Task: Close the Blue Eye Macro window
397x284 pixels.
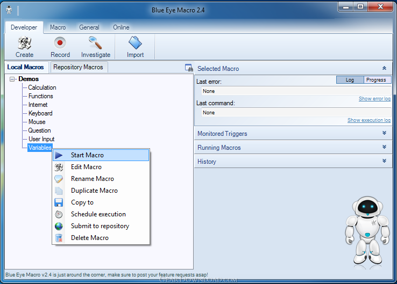Action: coord(380,7)
